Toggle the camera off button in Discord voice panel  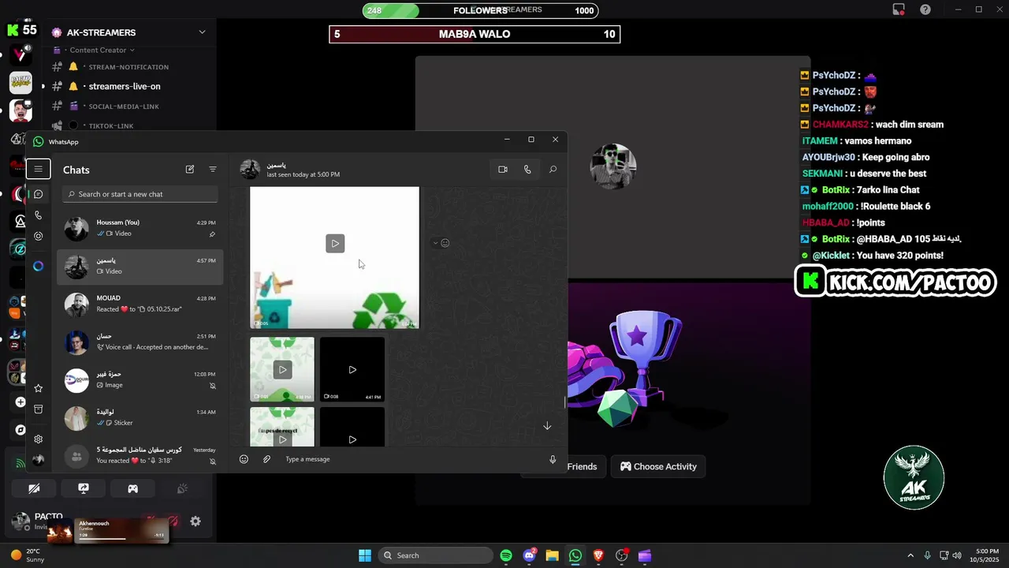click(34, 489)
